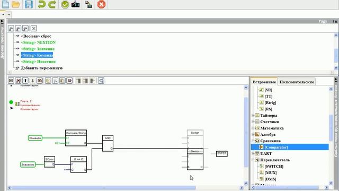The height and width of the screenshot is (191, 339).
Task: Click the I1 == I2 comparison block
Action: [x=79, y=164]
